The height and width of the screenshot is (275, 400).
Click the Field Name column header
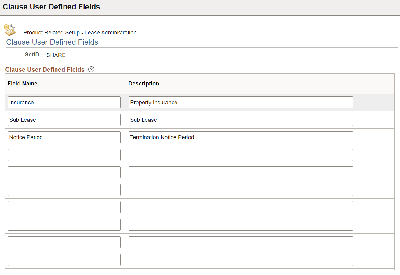(x=22, y=83)
